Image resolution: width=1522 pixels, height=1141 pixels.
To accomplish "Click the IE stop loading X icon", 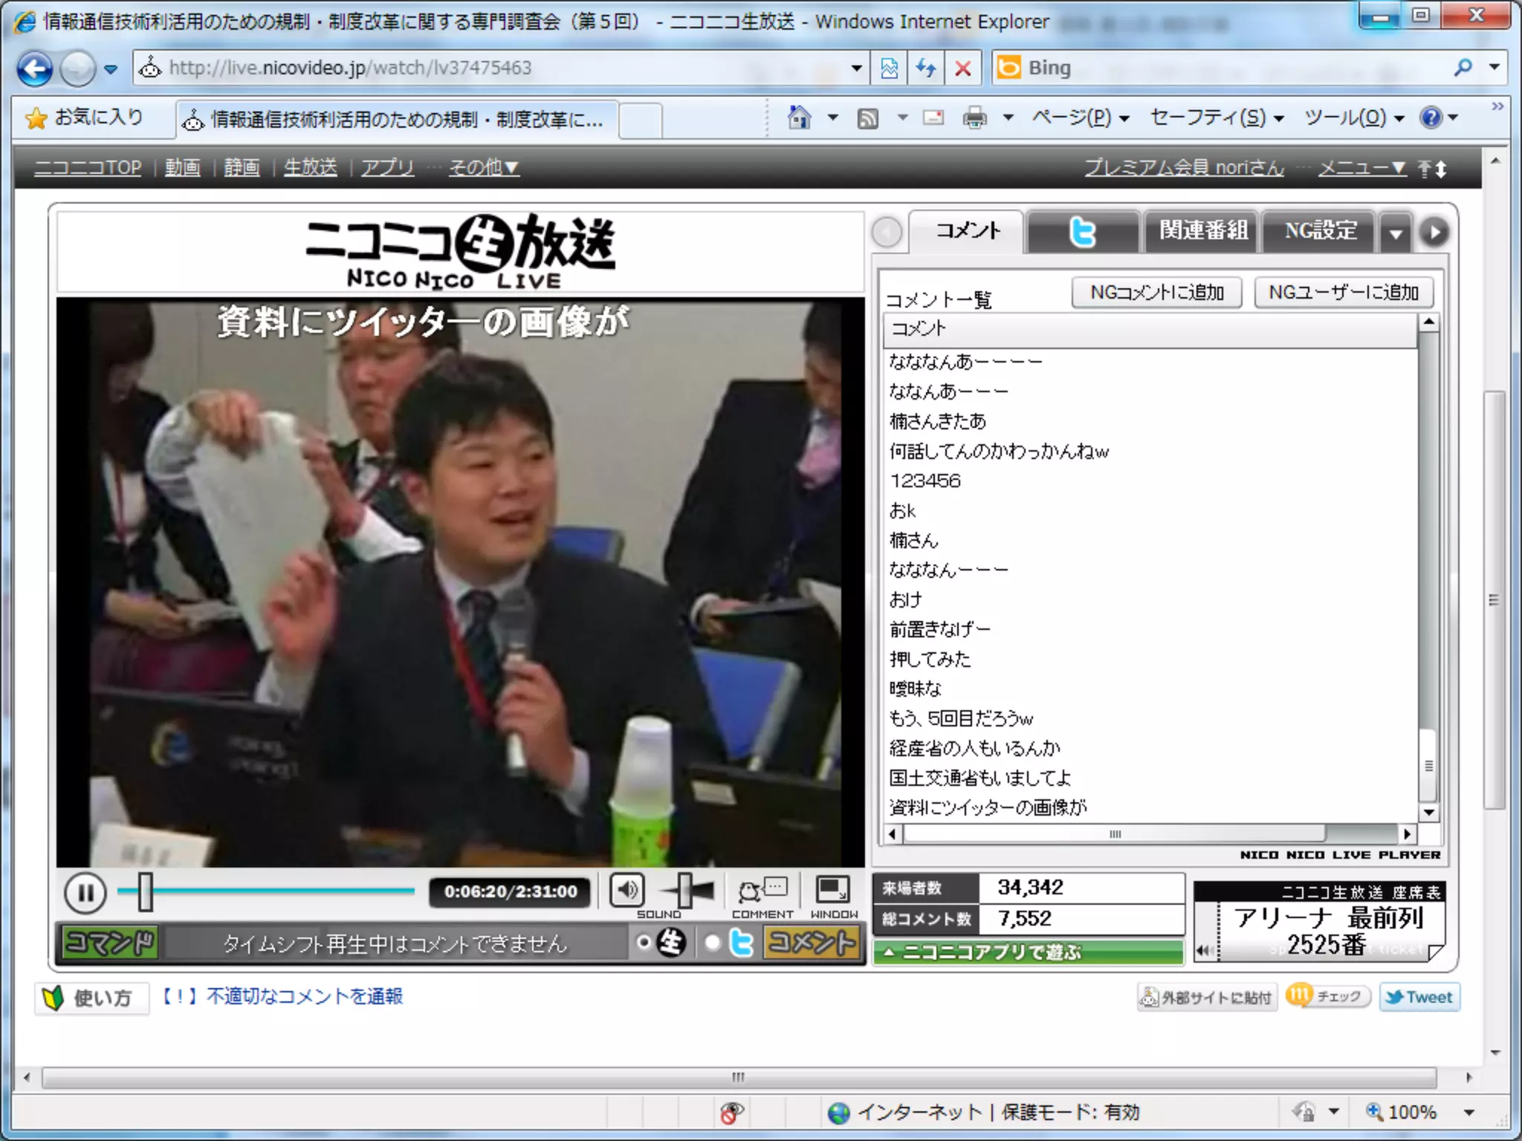I will pos(962,68).
